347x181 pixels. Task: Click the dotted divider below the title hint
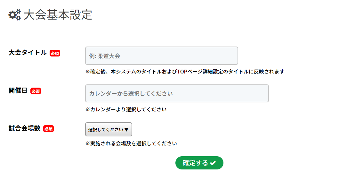[216, 80]
